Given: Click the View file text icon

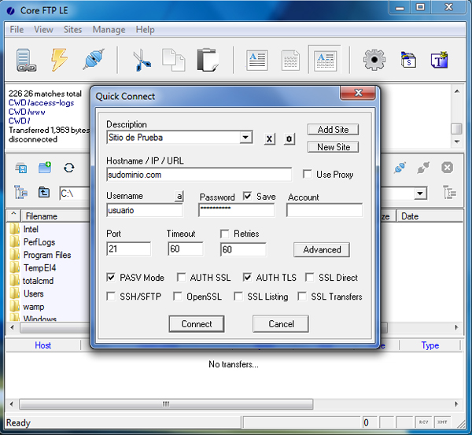Looking at the screenshot, I should click(x=256, y=61).
